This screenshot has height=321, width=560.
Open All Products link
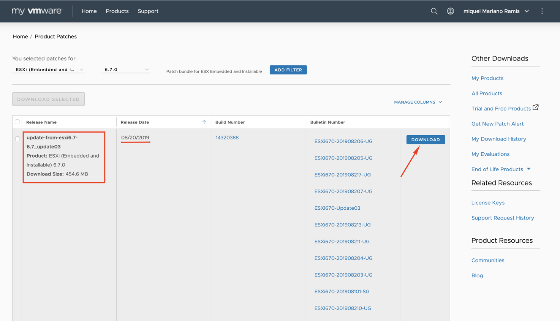pos(487,93)
